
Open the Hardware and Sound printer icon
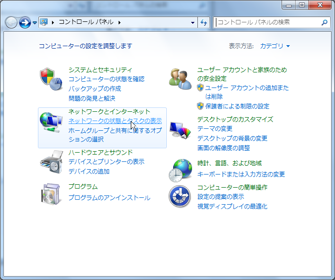52,162
